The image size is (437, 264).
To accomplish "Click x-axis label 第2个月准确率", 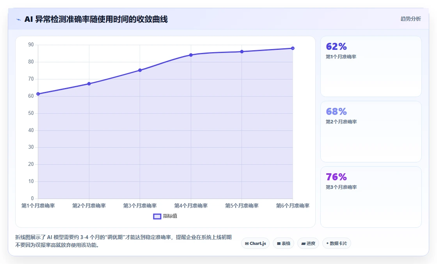I will 89,206.
